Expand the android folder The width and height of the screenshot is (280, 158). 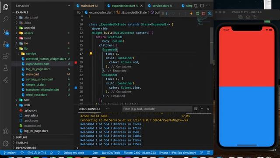click(29, 28)
